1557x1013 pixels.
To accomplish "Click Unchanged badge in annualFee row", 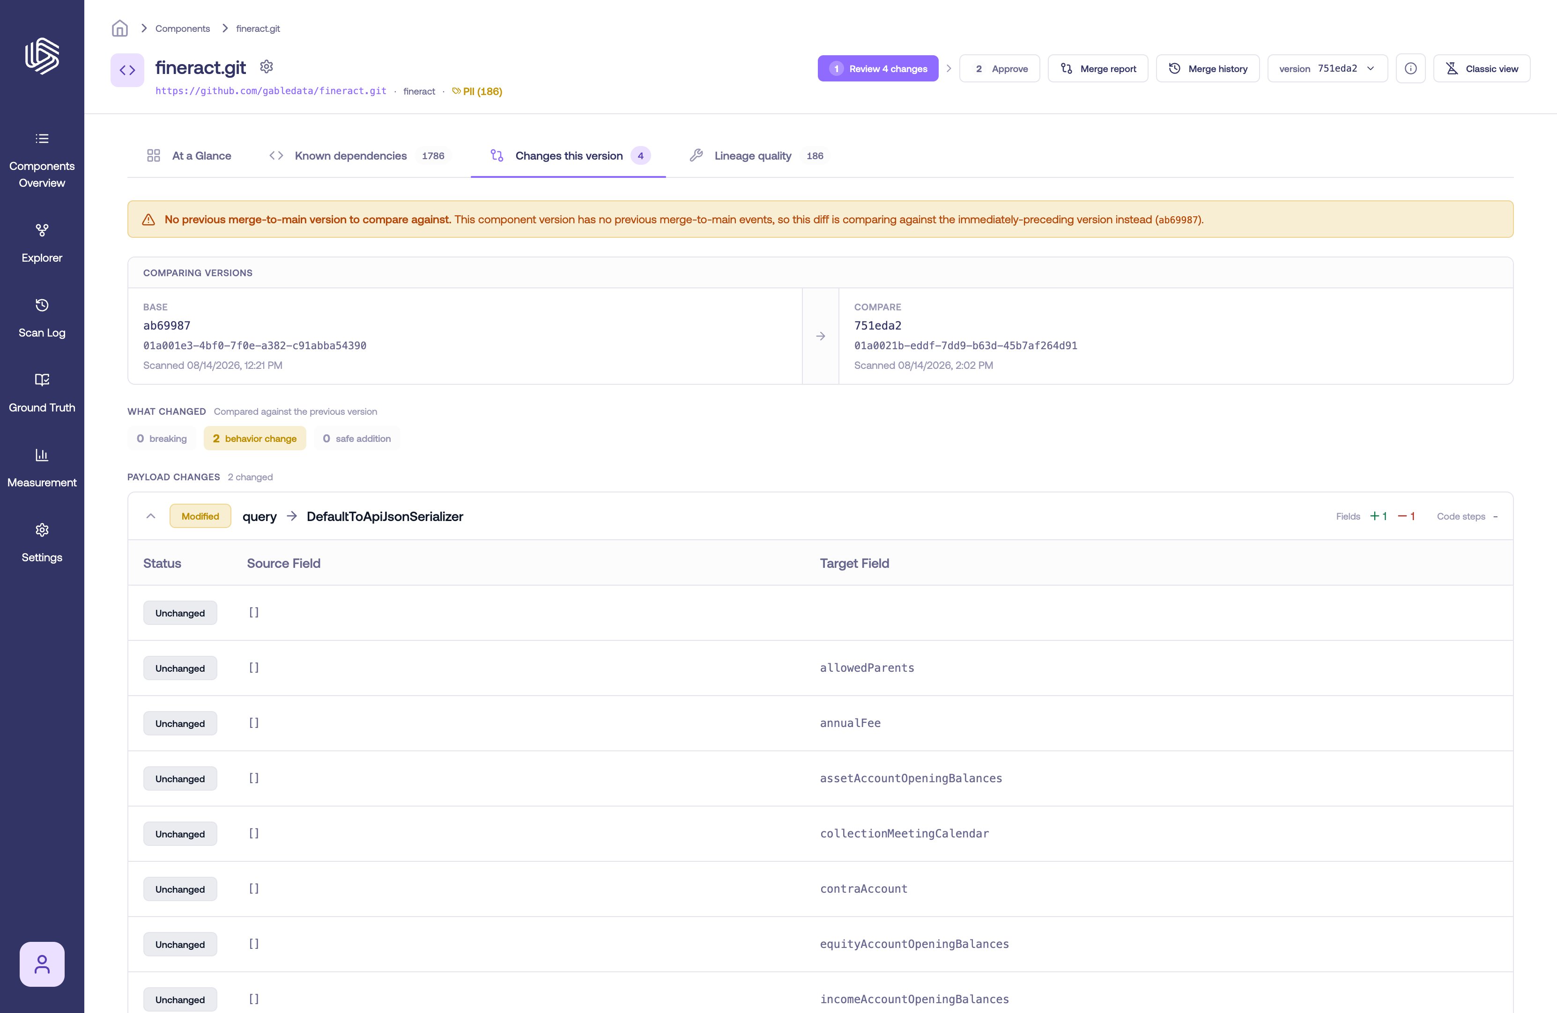I will (x=180, y=723).
